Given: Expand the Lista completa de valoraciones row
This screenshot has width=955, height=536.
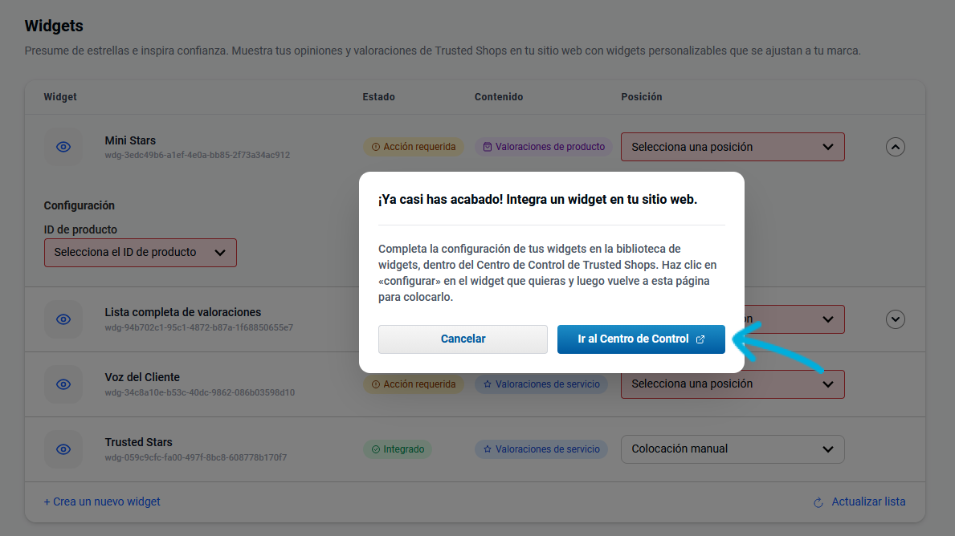Looking at the screenshot, I should pos(896,319).
